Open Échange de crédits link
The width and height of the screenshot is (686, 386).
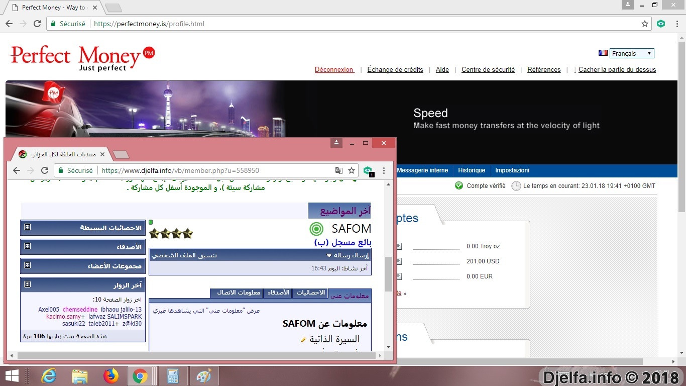point(395,70)
